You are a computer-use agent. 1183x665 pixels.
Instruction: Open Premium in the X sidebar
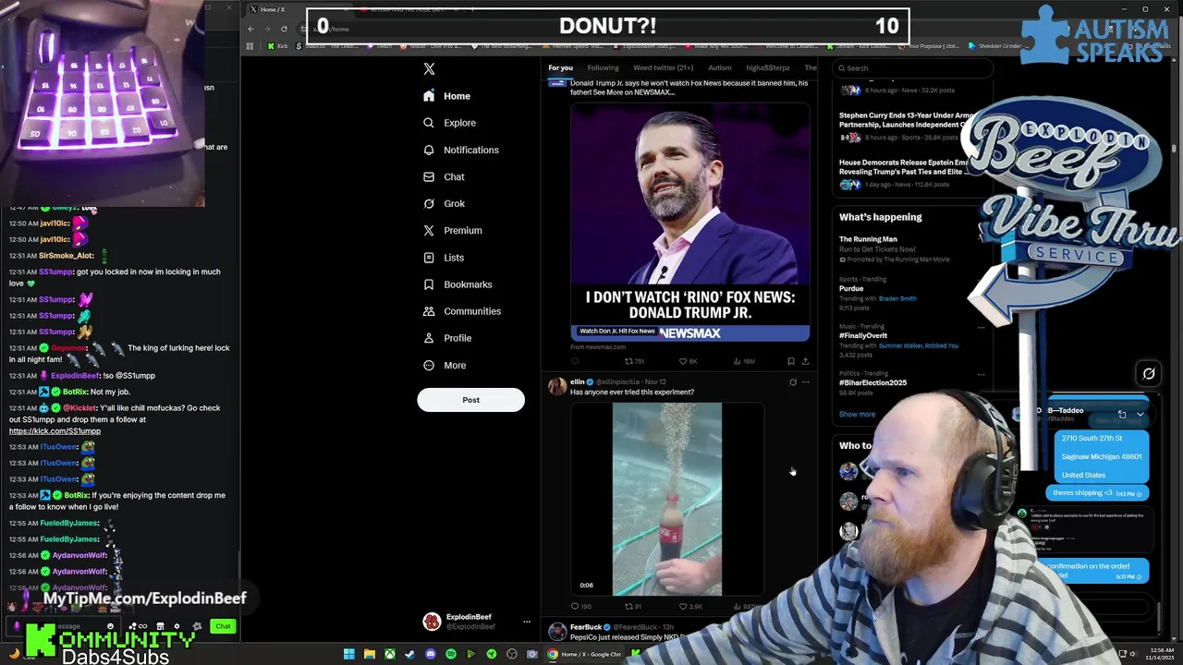click(x=452, y=230)
